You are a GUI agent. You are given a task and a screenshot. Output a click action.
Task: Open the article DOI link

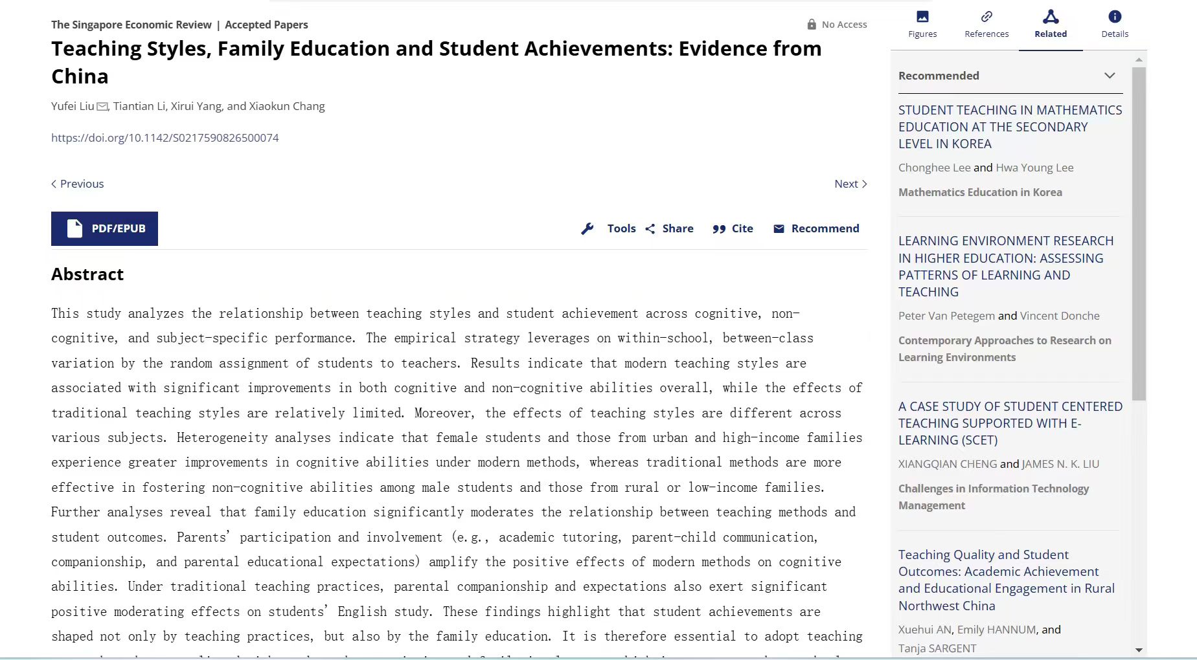(165, 138)
